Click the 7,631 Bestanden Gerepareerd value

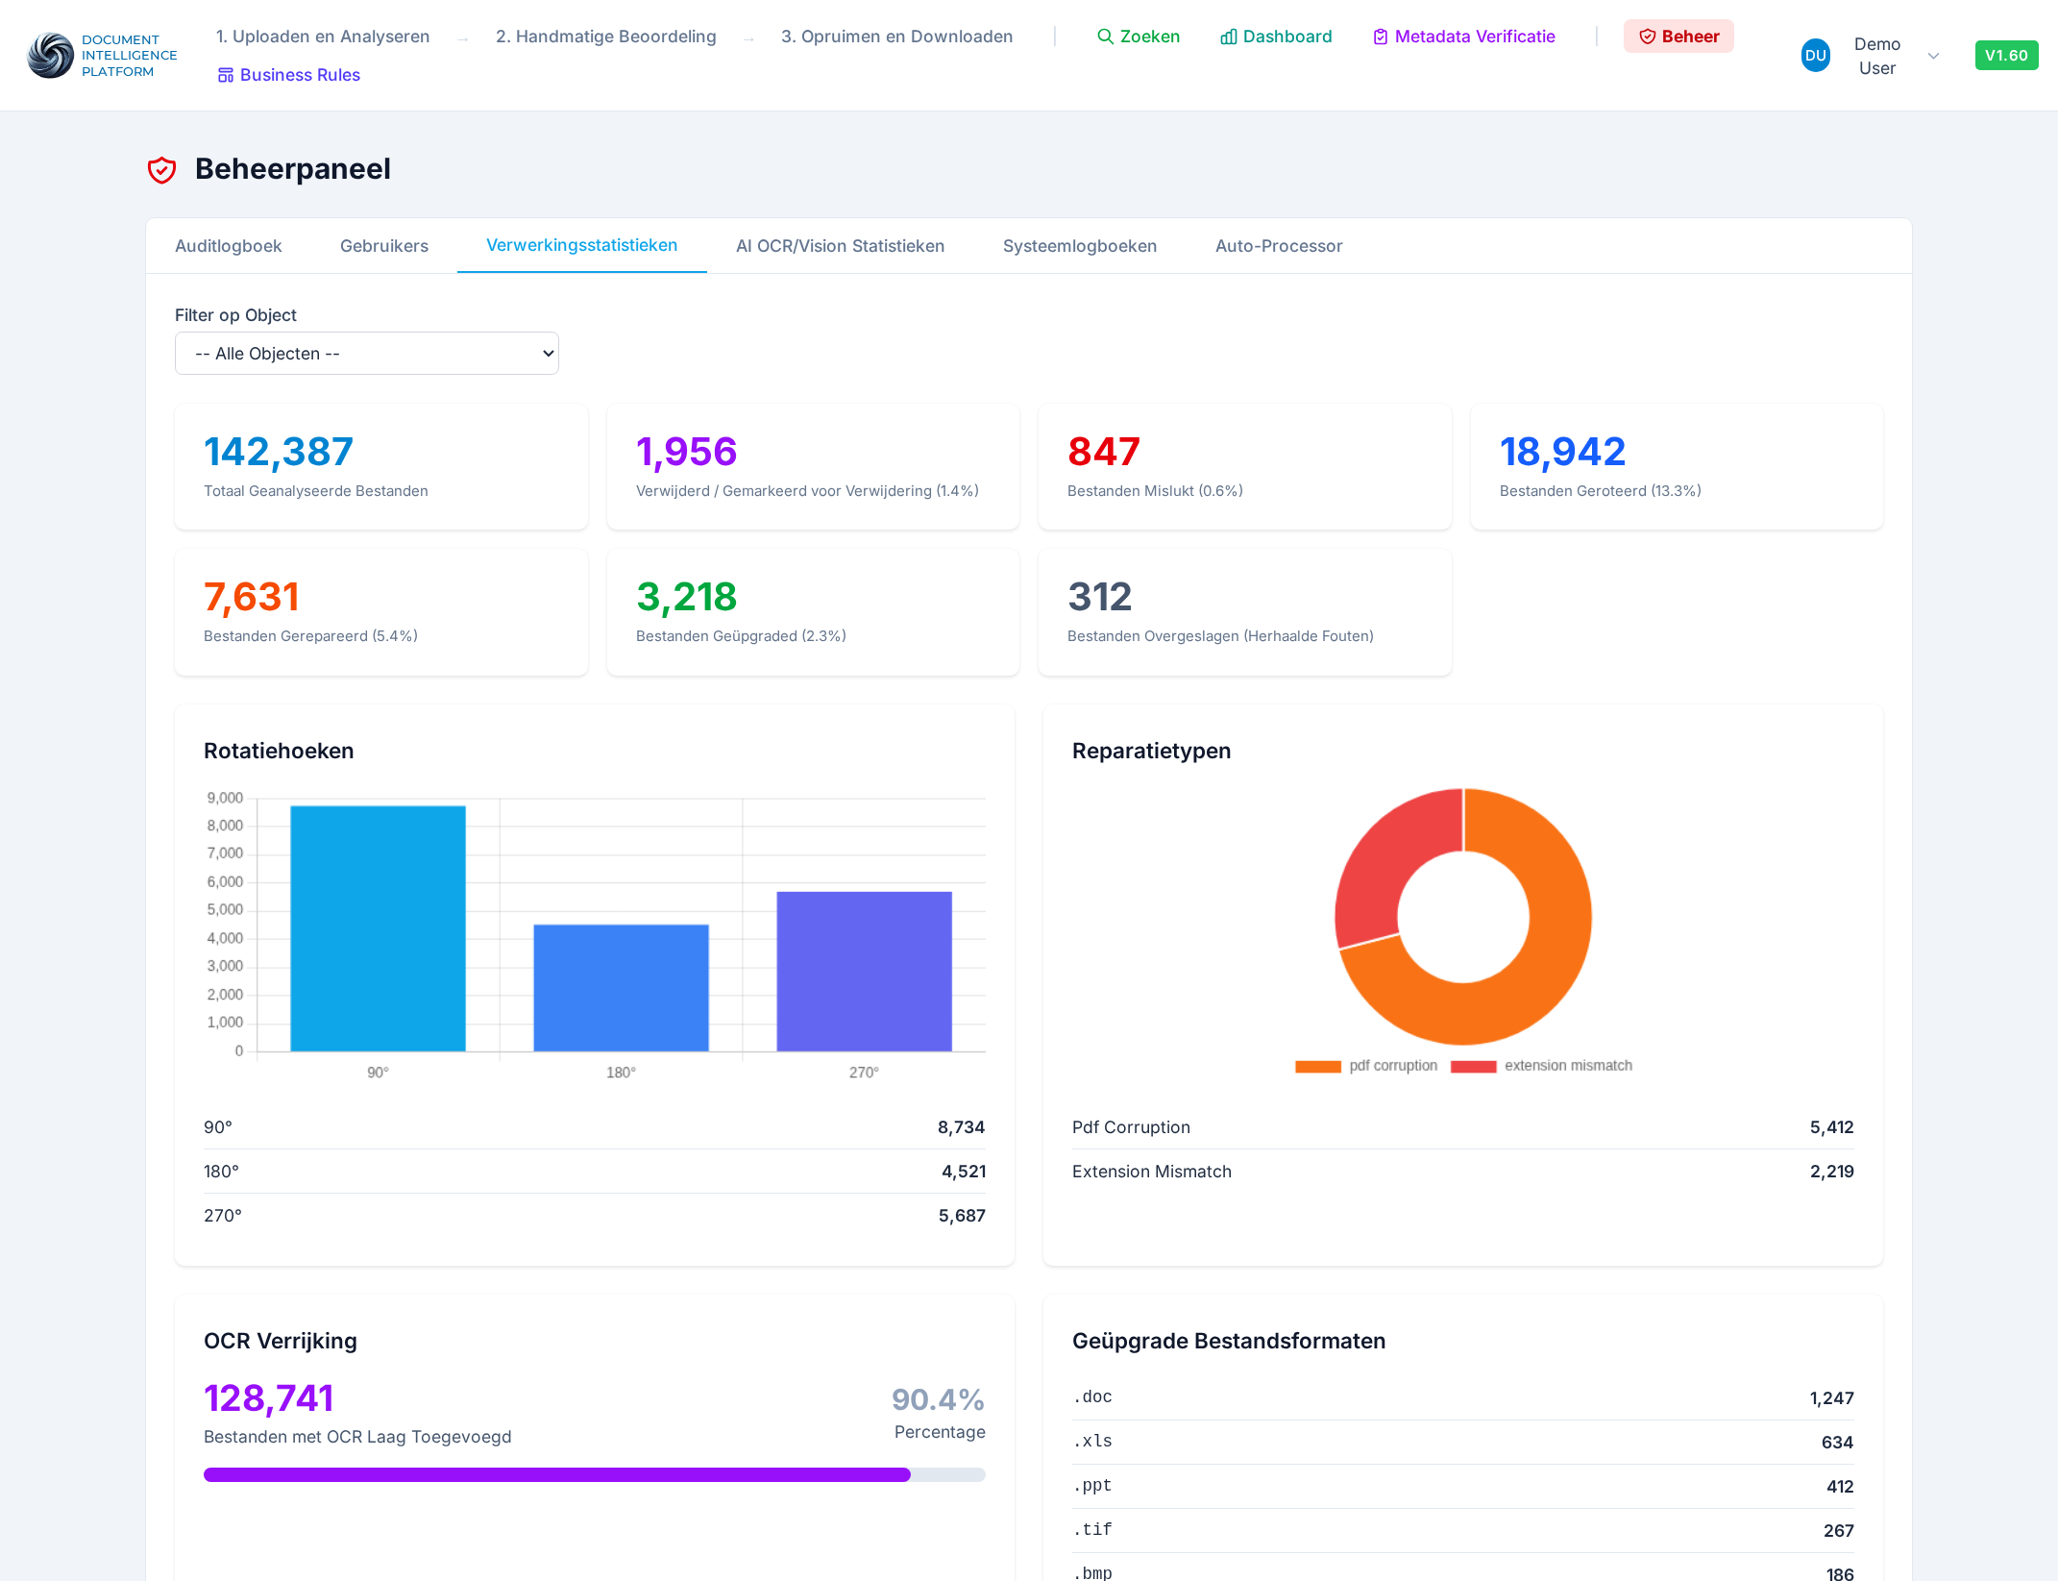(x=252, y=597)
